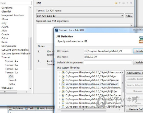This screenshot has width=143, height=113.
Task: Switch to the Web Browser tab
Action: point(45,108)
